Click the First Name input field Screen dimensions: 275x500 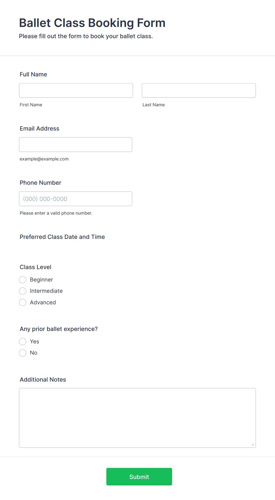point(76,90)
